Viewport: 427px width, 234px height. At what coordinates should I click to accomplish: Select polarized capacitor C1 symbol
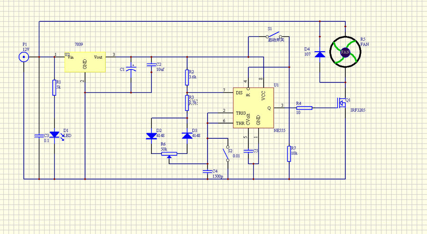pos(131,68)
